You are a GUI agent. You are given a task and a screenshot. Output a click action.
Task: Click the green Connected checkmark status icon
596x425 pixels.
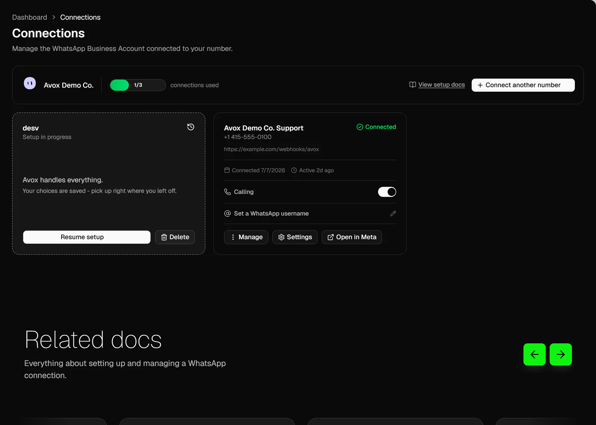tap(360, 127)
